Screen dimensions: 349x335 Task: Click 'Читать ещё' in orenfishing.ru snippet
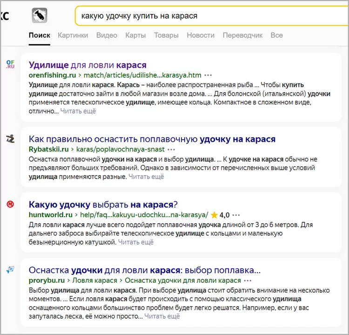78,111
